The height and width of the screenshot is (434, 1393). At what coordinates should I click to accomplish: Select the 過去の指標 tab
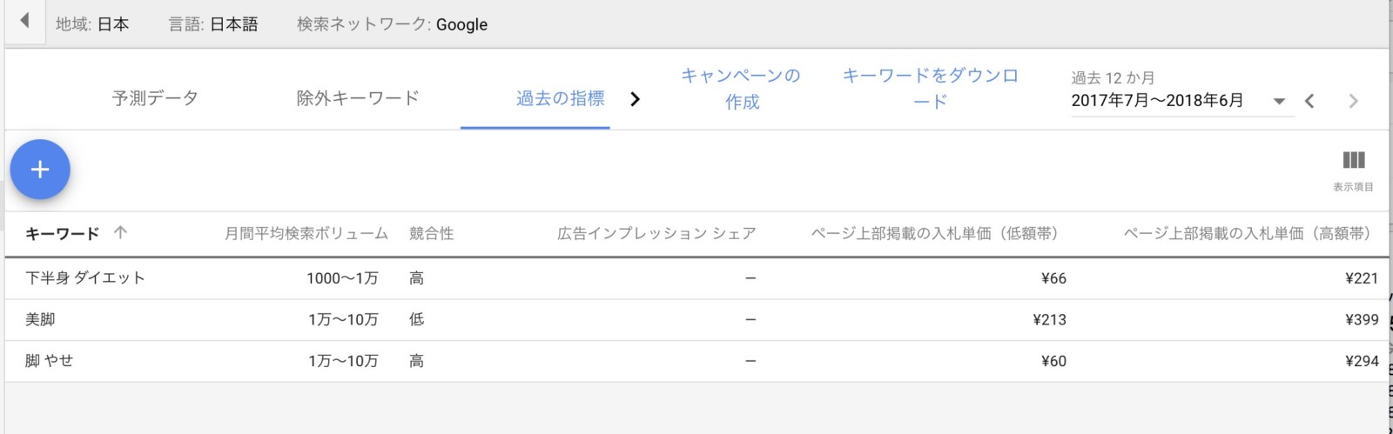[x=561, y=98]
